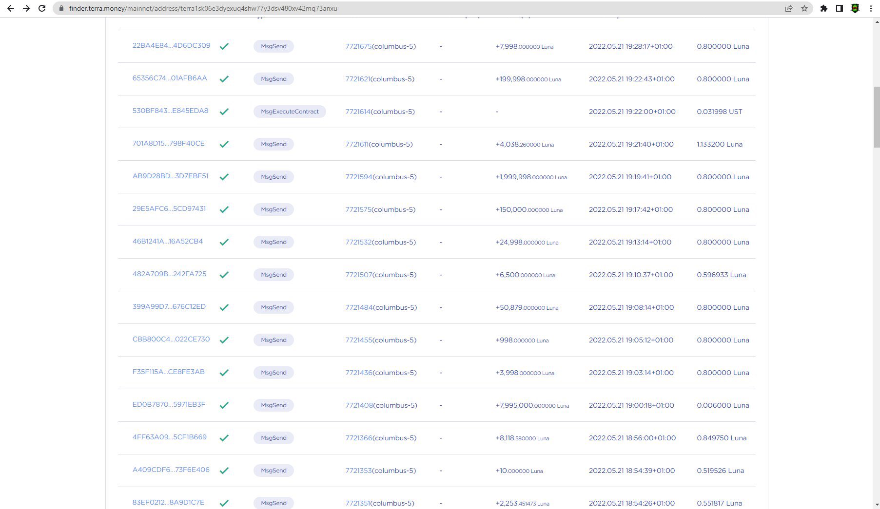Screen dimensions: 880x509
Task: Click success checkmark for 530BF843 transaction
Action: coord(224,112)
